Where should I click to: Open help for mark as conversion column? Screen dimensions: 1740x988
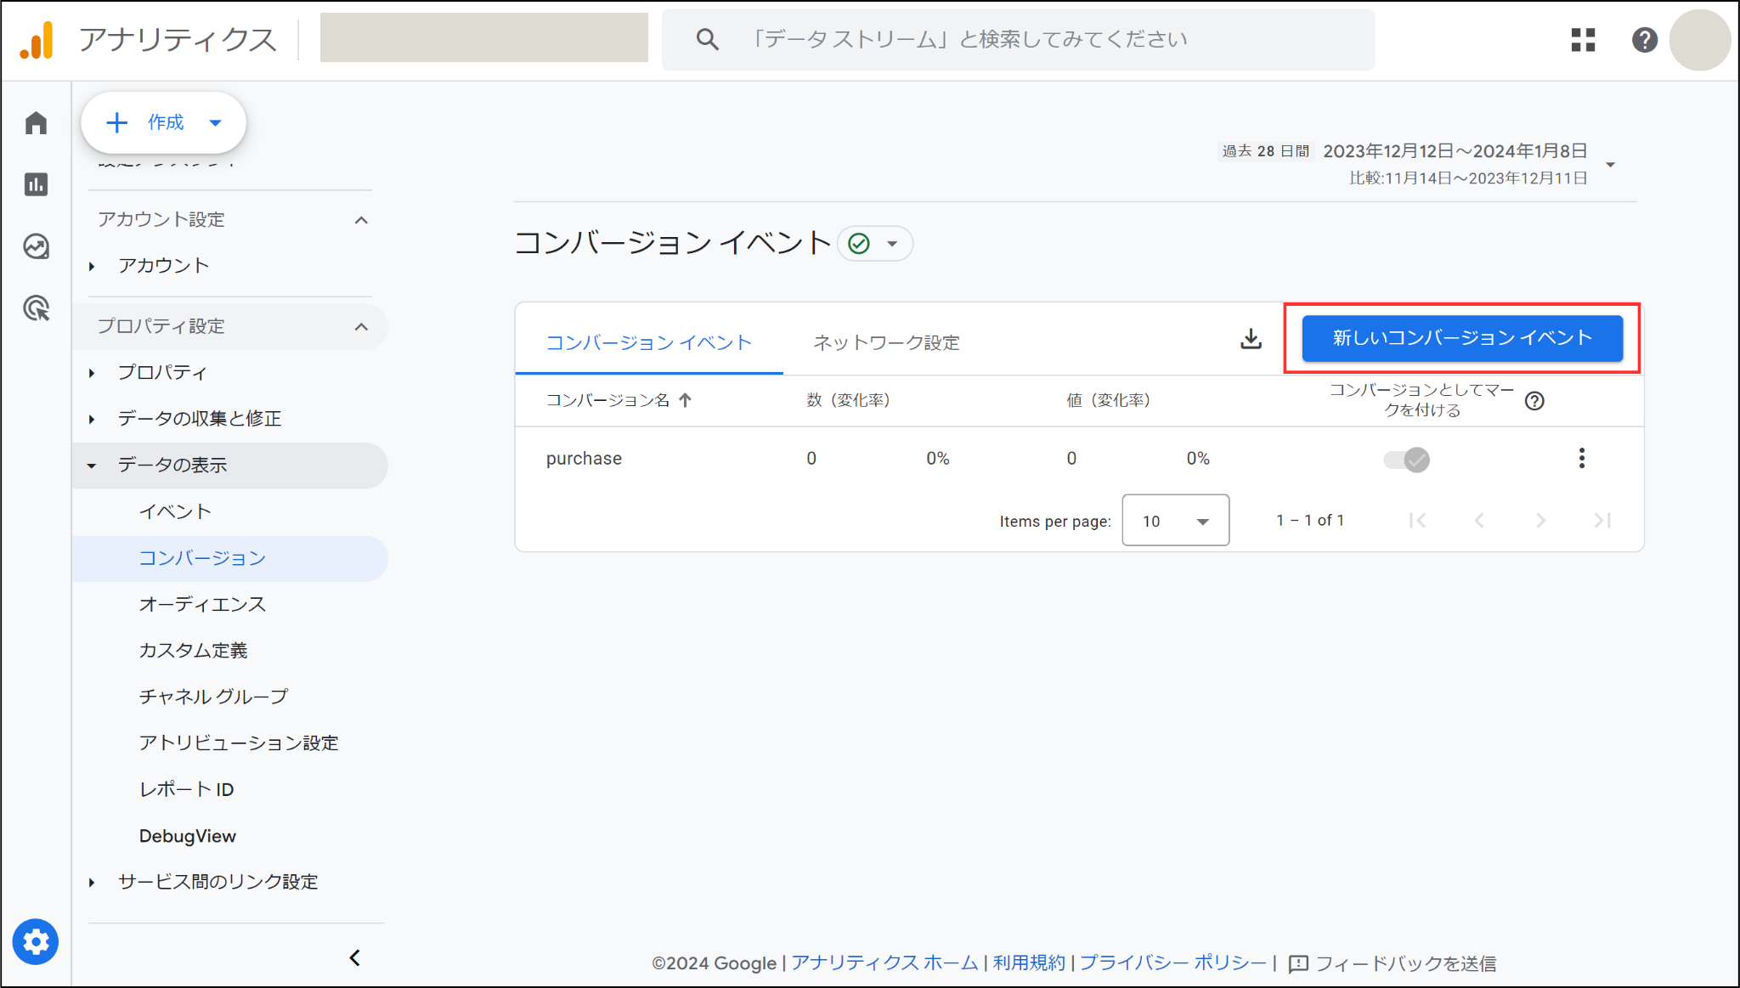1534,401
